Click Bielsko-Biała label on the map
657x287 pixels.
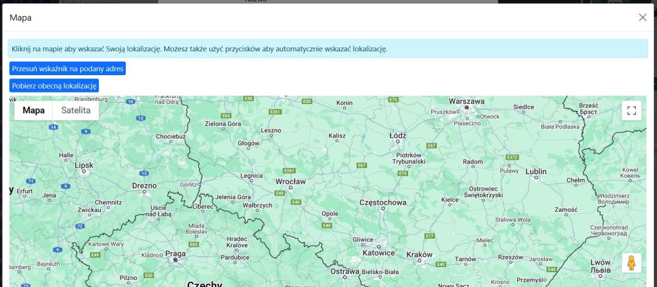pyautogui.click(x=380, y=272)
